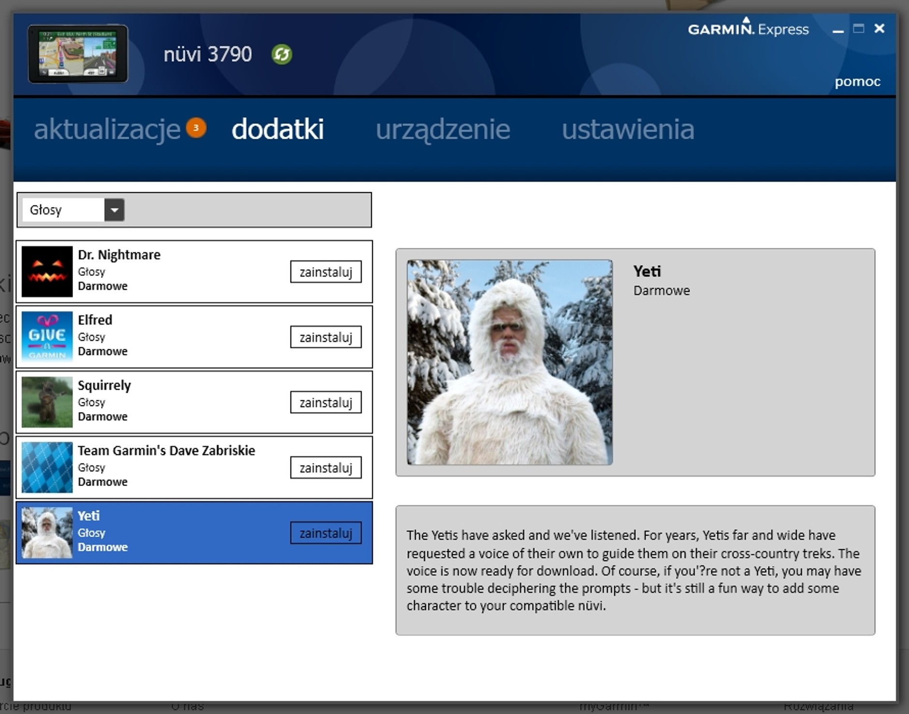The height and width of the screenshot is (714, 909).
Task: Click zainstaluj for the Yeti voice
Action: [x=325, y=533]
